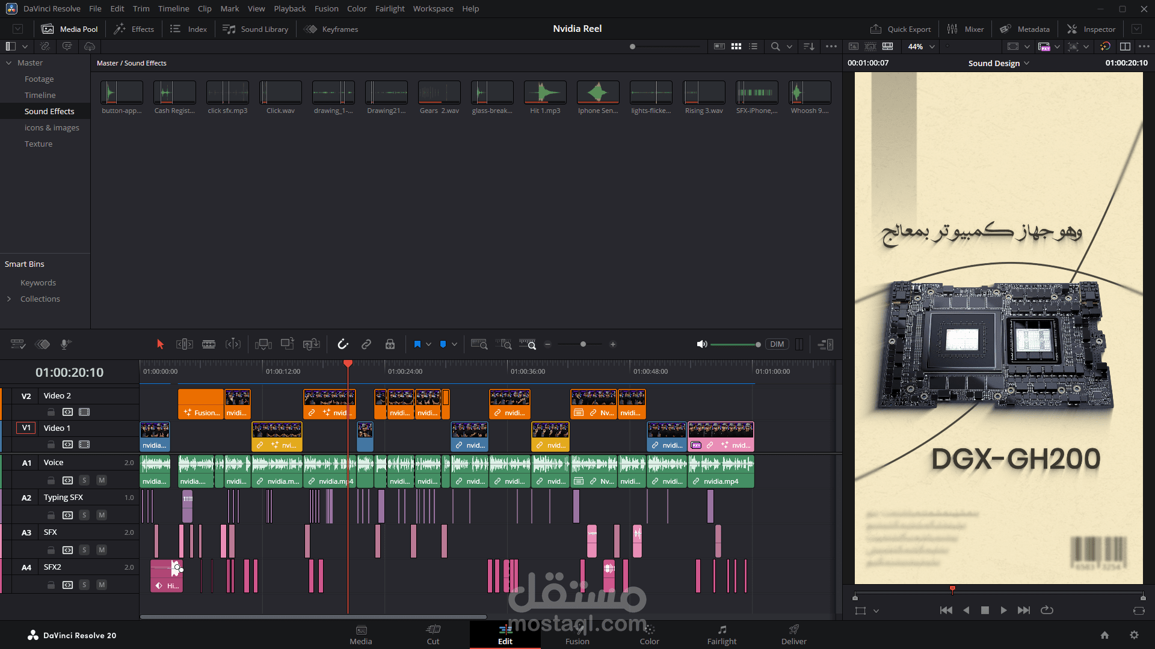Click the blue flag icon

(x=417, y=344)
